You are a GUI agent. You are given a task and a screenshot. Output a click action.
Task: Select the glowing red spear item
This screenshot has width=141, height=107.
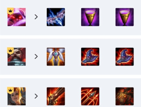90,96
